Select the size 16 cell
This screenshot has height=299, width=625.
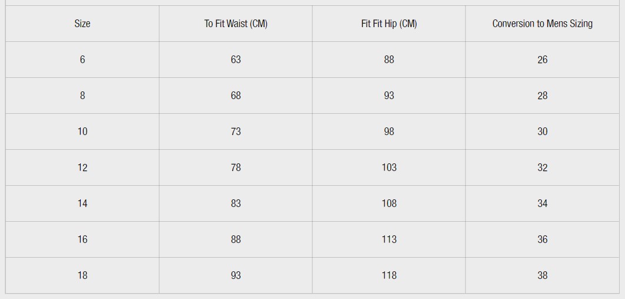point(82,239)
